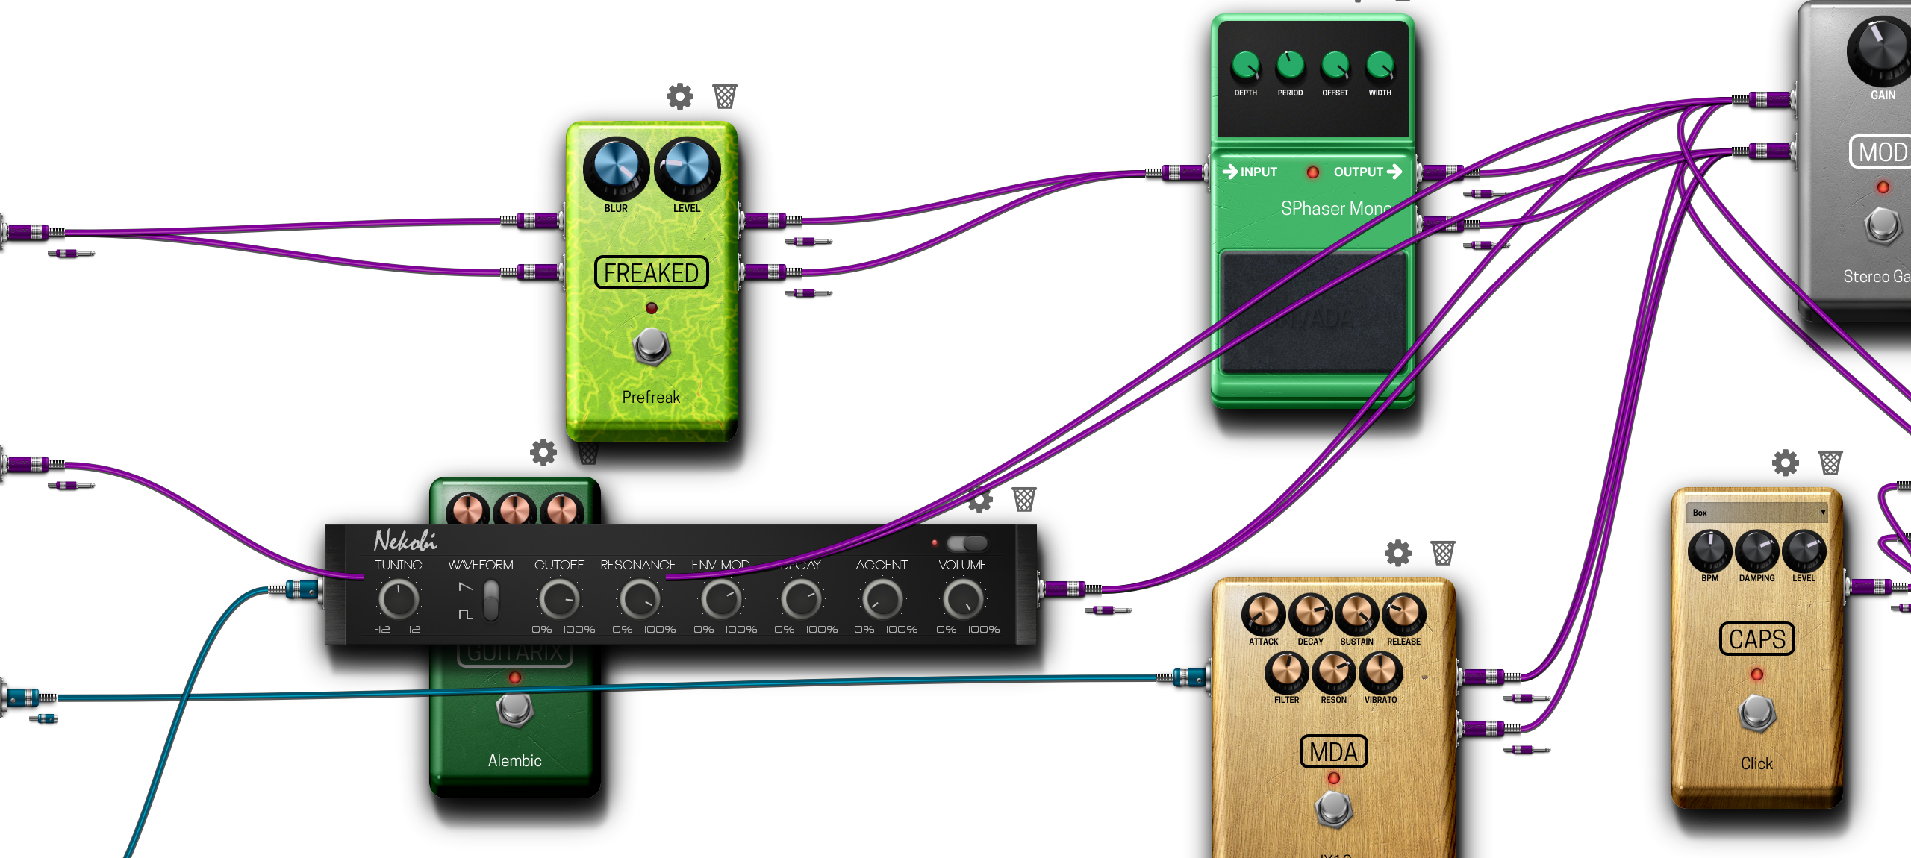1911x858 pixels.
Task: Open gear settings above Alembic pedal
Action: pos(543,452)
